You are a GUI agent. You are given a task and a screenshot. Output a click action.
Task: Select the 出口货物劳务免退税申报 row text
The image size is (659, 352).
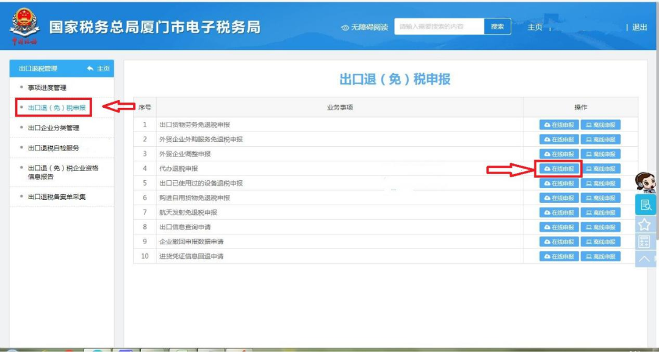click(195, 125)
